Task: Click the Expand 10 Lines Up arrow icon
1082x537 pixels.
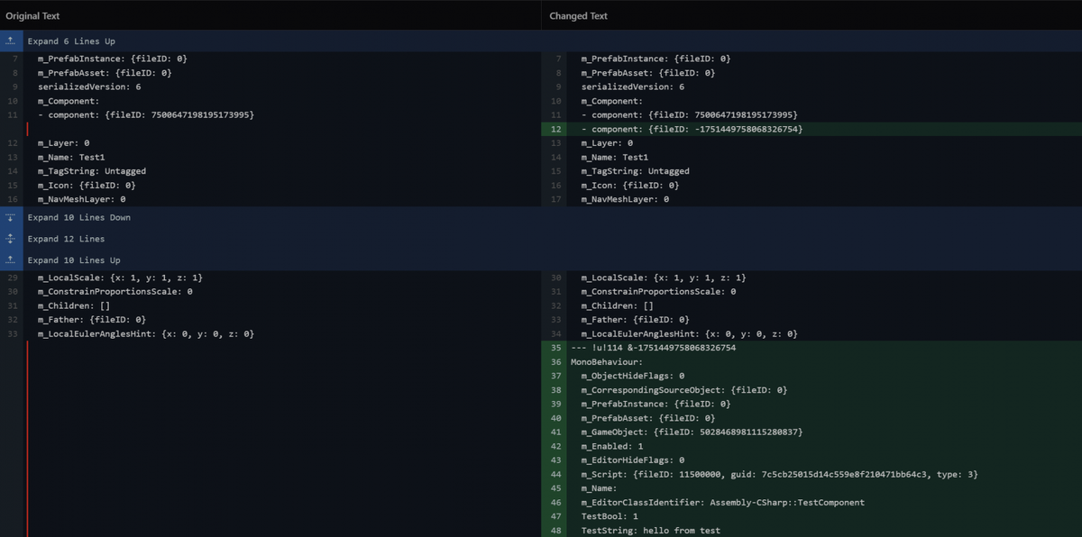Action: click(11, 260)
